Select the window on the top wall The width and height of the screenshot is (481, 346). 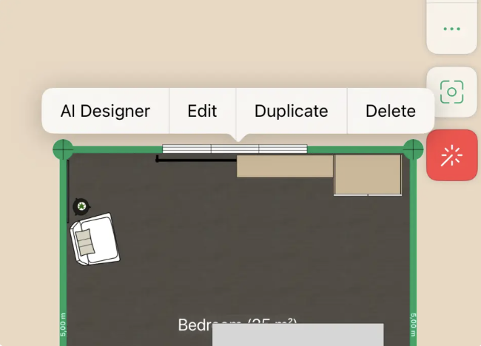coord(235,149)
